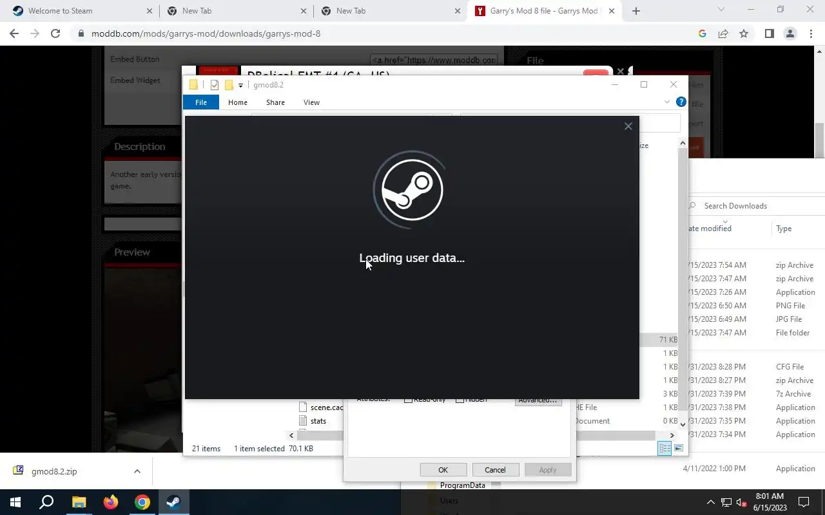Image resolution: width=825 pixels, height=515 pixels.
Task: Open the Chrome profile avatar
Action: (790, 33)
